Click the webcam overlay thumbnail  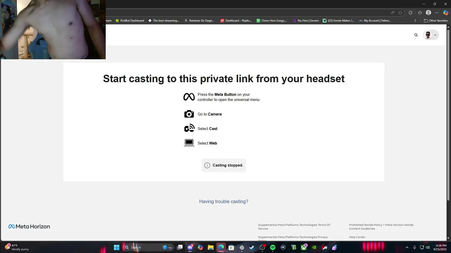[53, 30]
